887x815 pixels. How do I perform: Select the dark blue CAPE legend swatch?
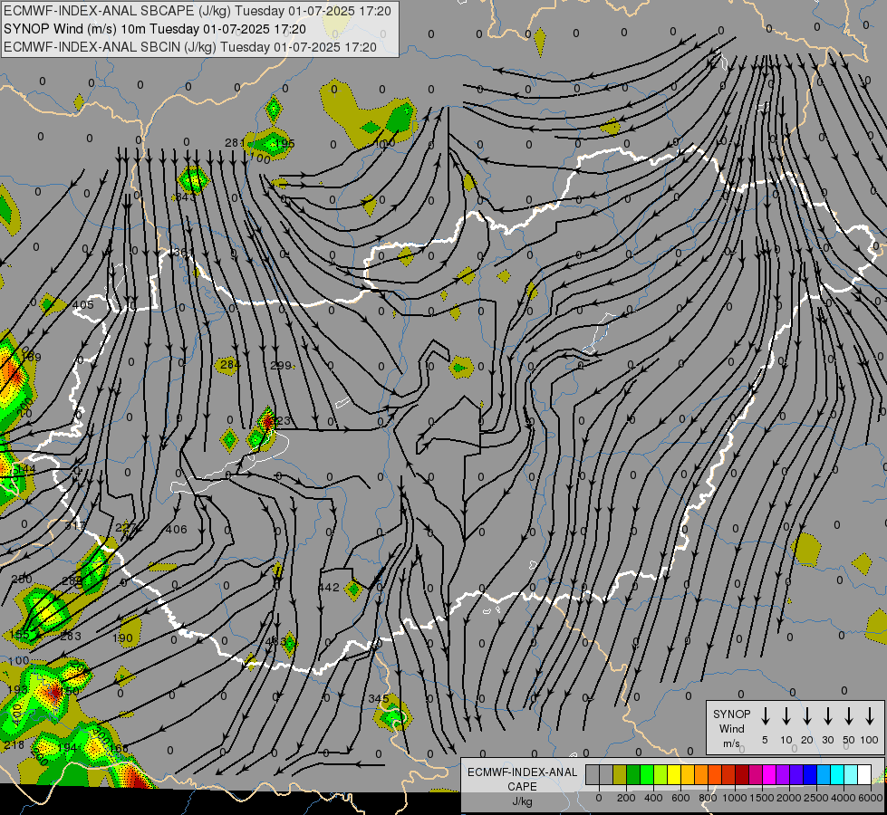(811, 774)
